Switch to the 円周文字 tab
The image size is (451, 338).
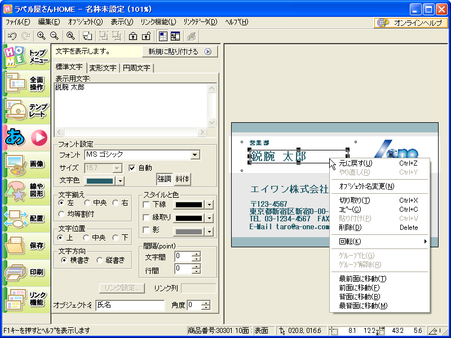point(136,68)
